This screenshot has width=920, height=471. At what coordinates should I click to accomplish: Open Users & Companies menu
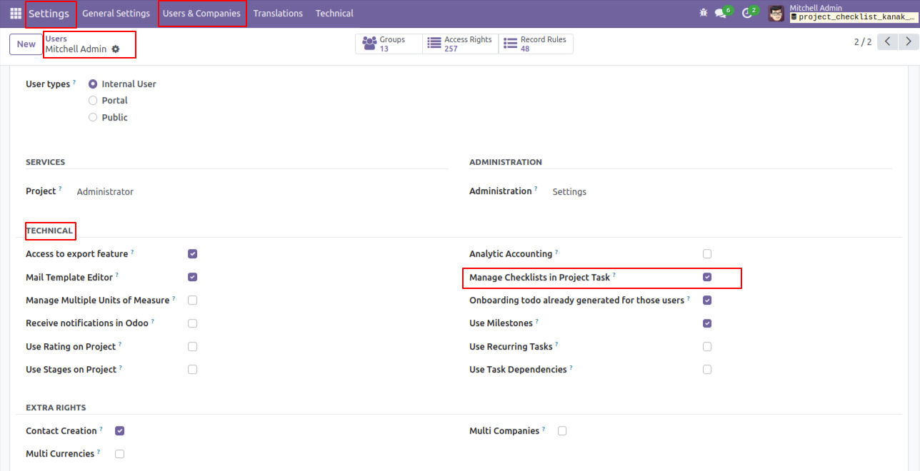click(x=201, y=14)
